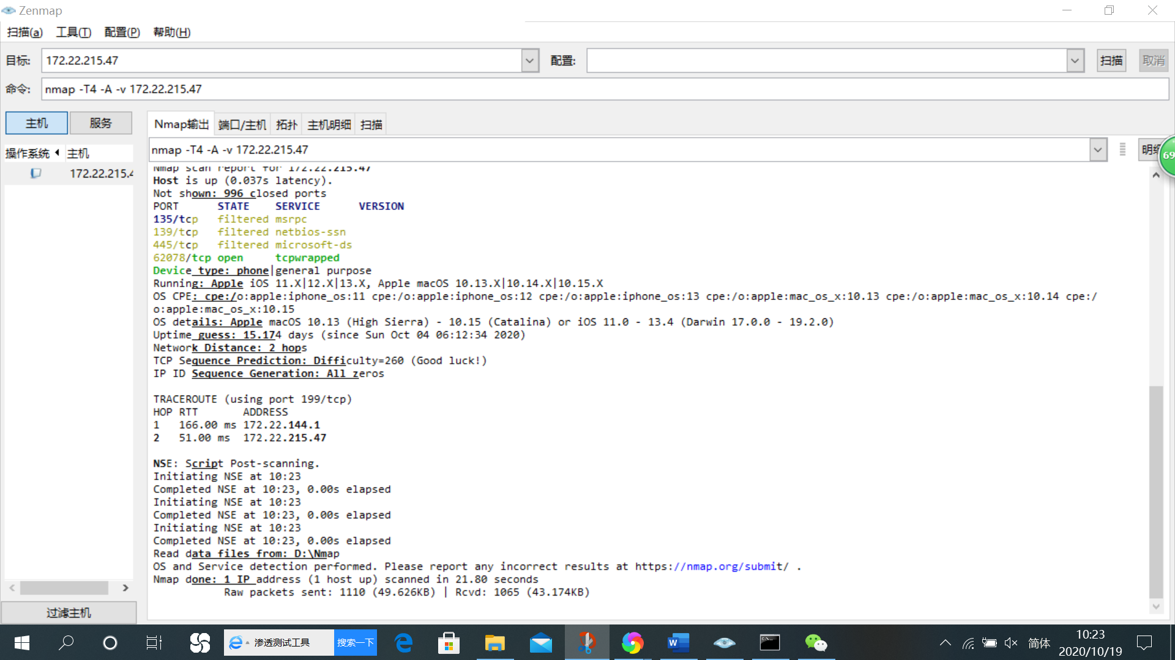The image size is (1175, 660).
Task: Launch the pinwheel app on taskbar
Action: (200, 642)
